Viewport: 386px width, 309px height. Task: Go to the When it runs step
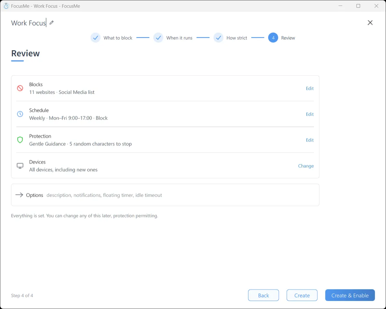[179, 38]
